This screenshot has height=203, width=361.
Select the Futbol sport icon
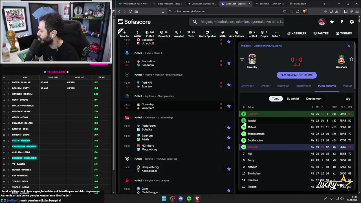point(150,34)
